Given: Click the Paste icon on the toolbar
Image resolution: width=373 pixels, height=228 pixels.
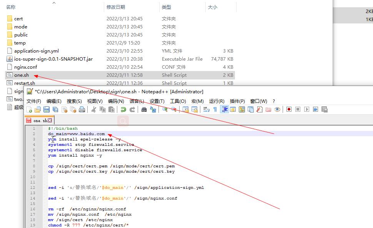Looking at the screenshot, I should pyautogui.click(x=111, y=109).
